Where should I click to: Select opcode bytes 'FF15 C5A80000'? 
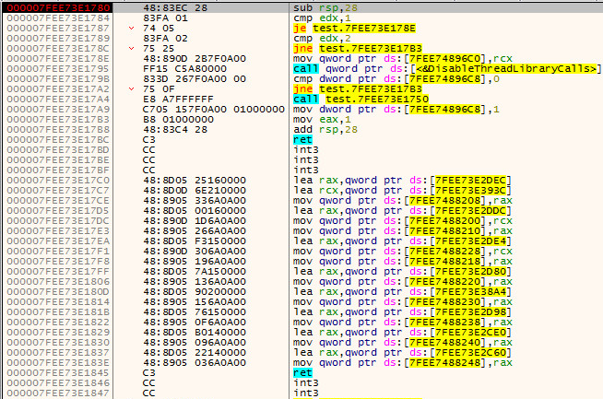coord(184,69)
